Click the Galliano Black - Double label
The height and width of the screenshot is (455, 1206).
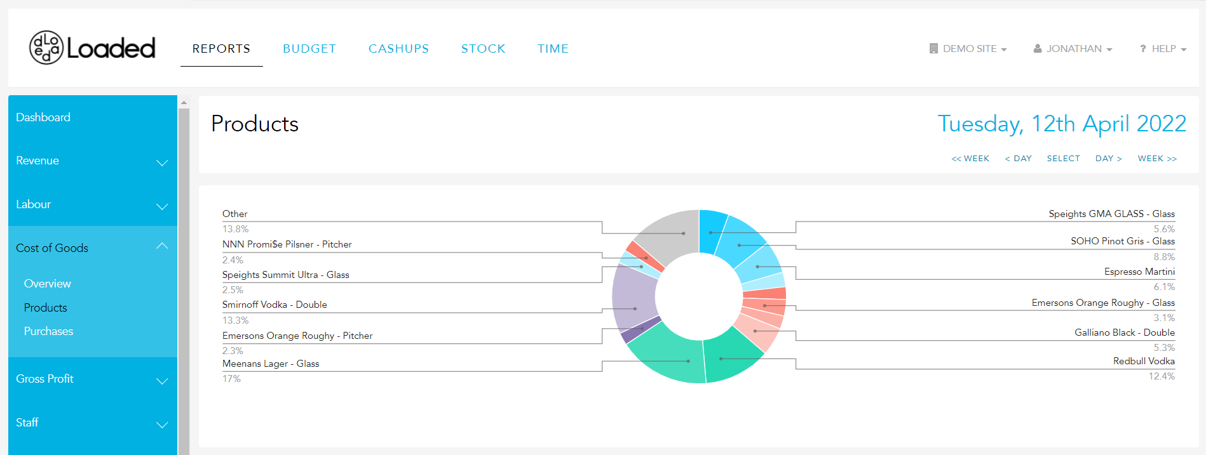1125,333
